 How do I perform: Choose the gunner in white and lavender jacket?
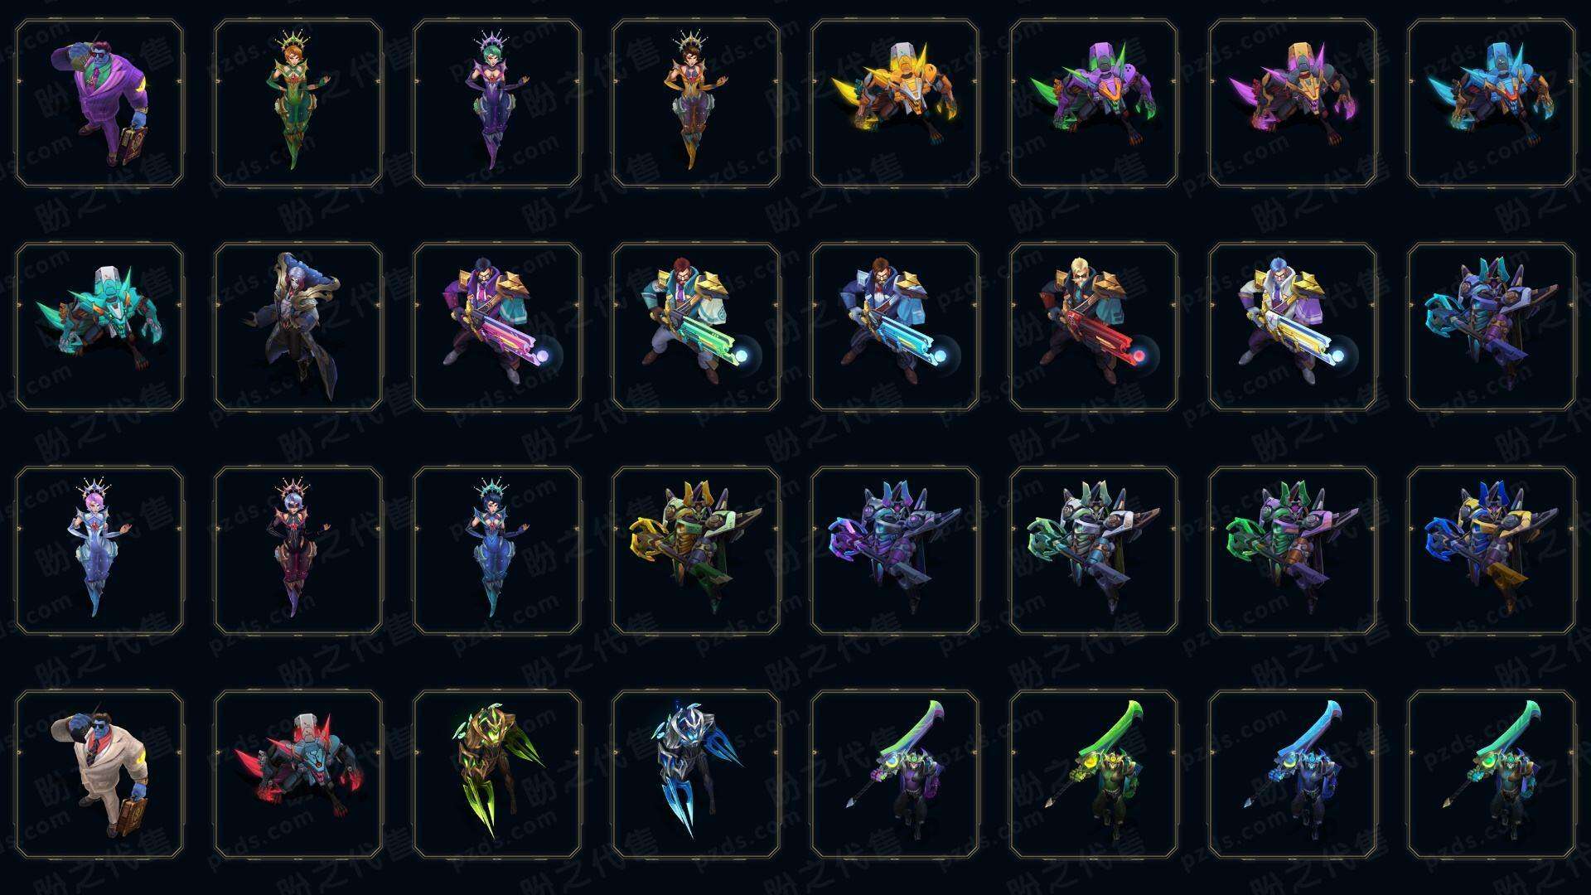(x=1292, y=327)
